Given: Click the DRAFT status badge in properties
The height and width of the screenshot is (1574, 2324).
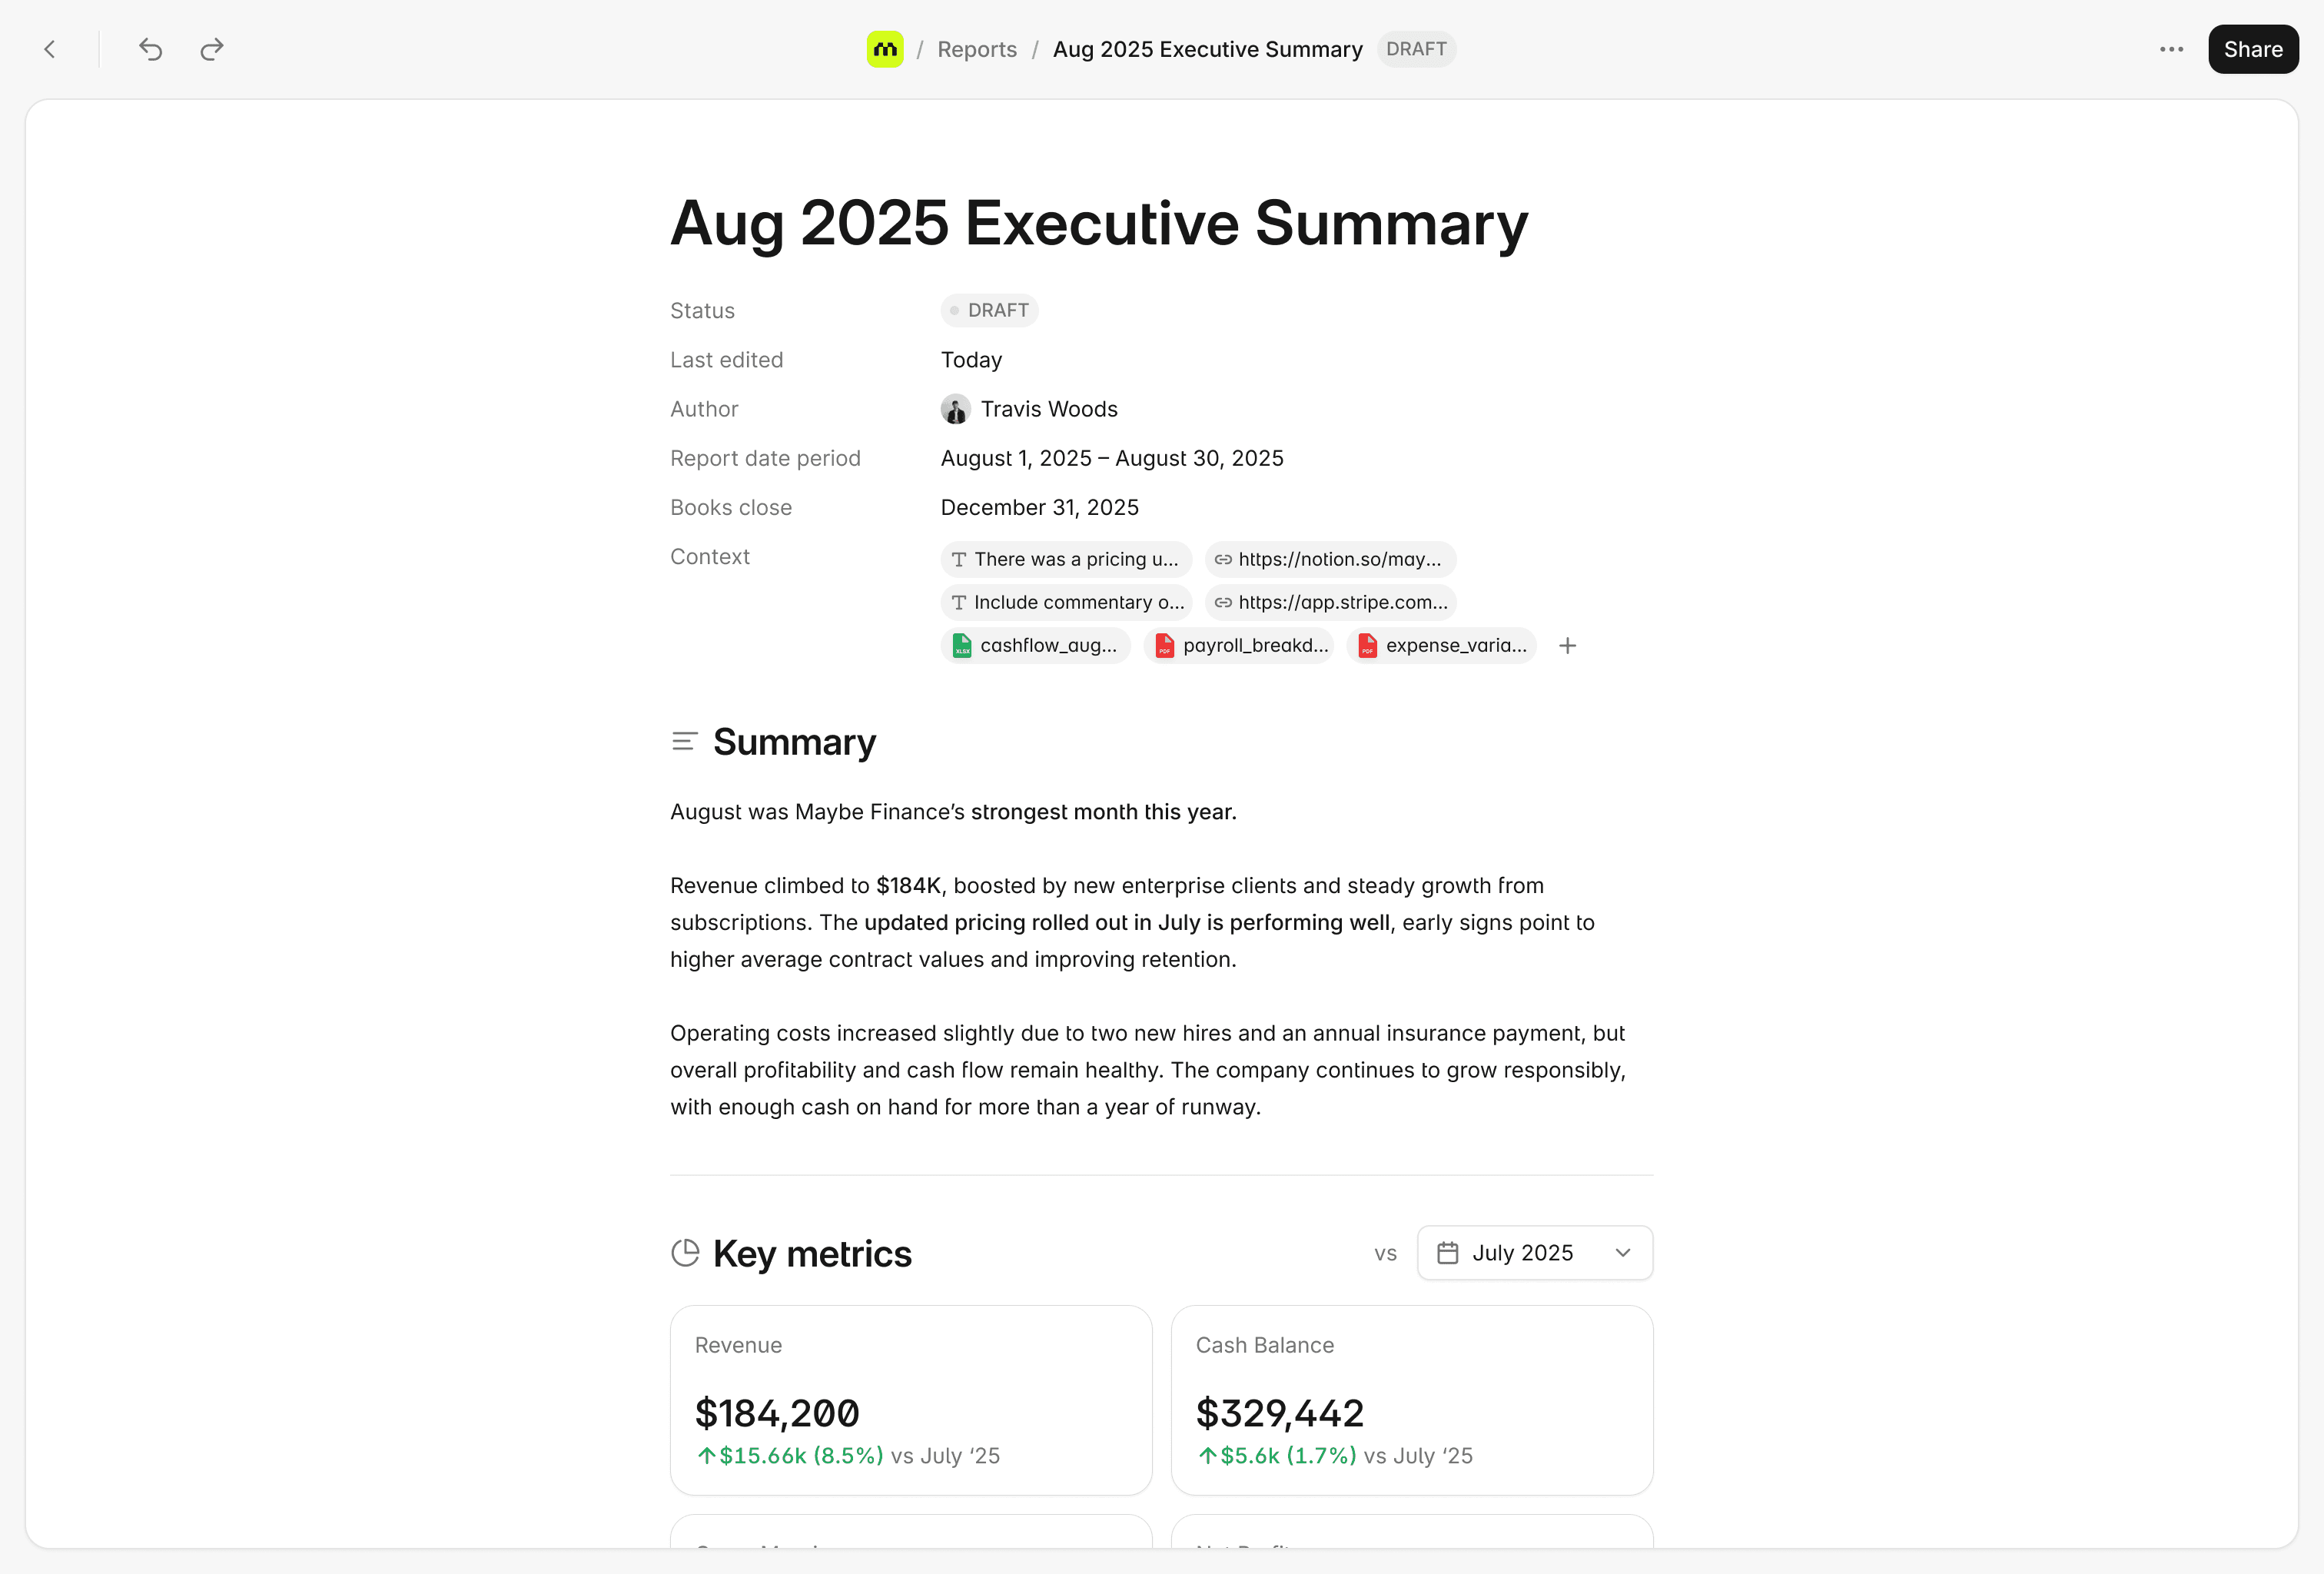Looking at the screenshot, I should [989, 310].
